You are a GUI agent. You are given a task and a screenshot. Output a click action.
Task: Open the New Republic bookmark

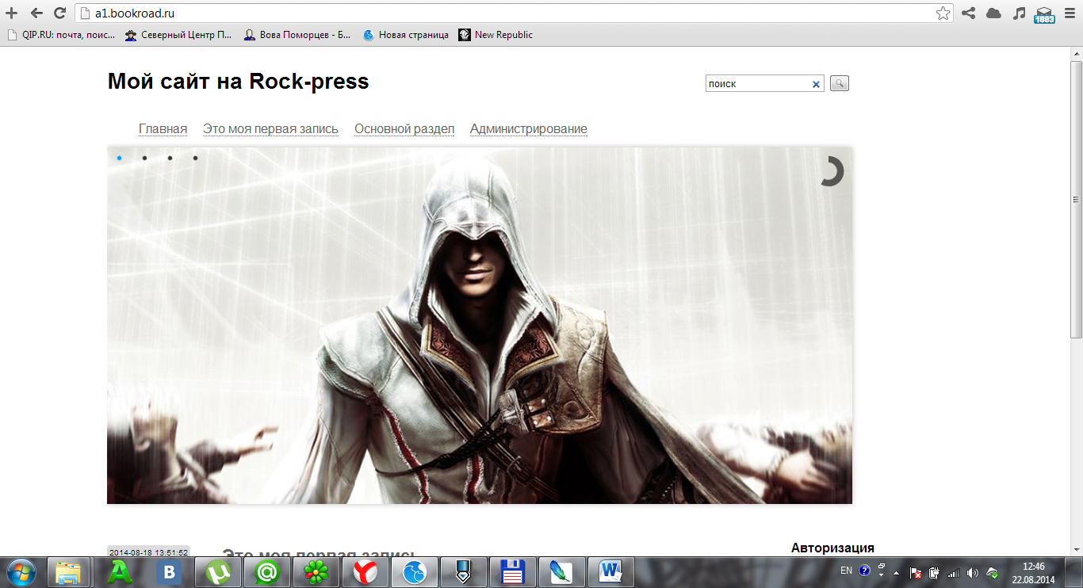(496, 35)
